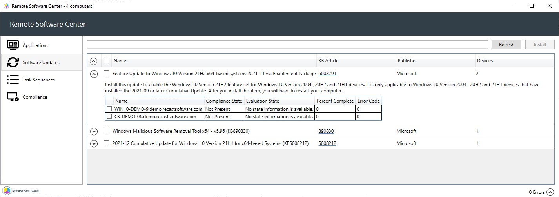Open KB article 5008212 link
The image size is (559, 197).
point(327,143)
